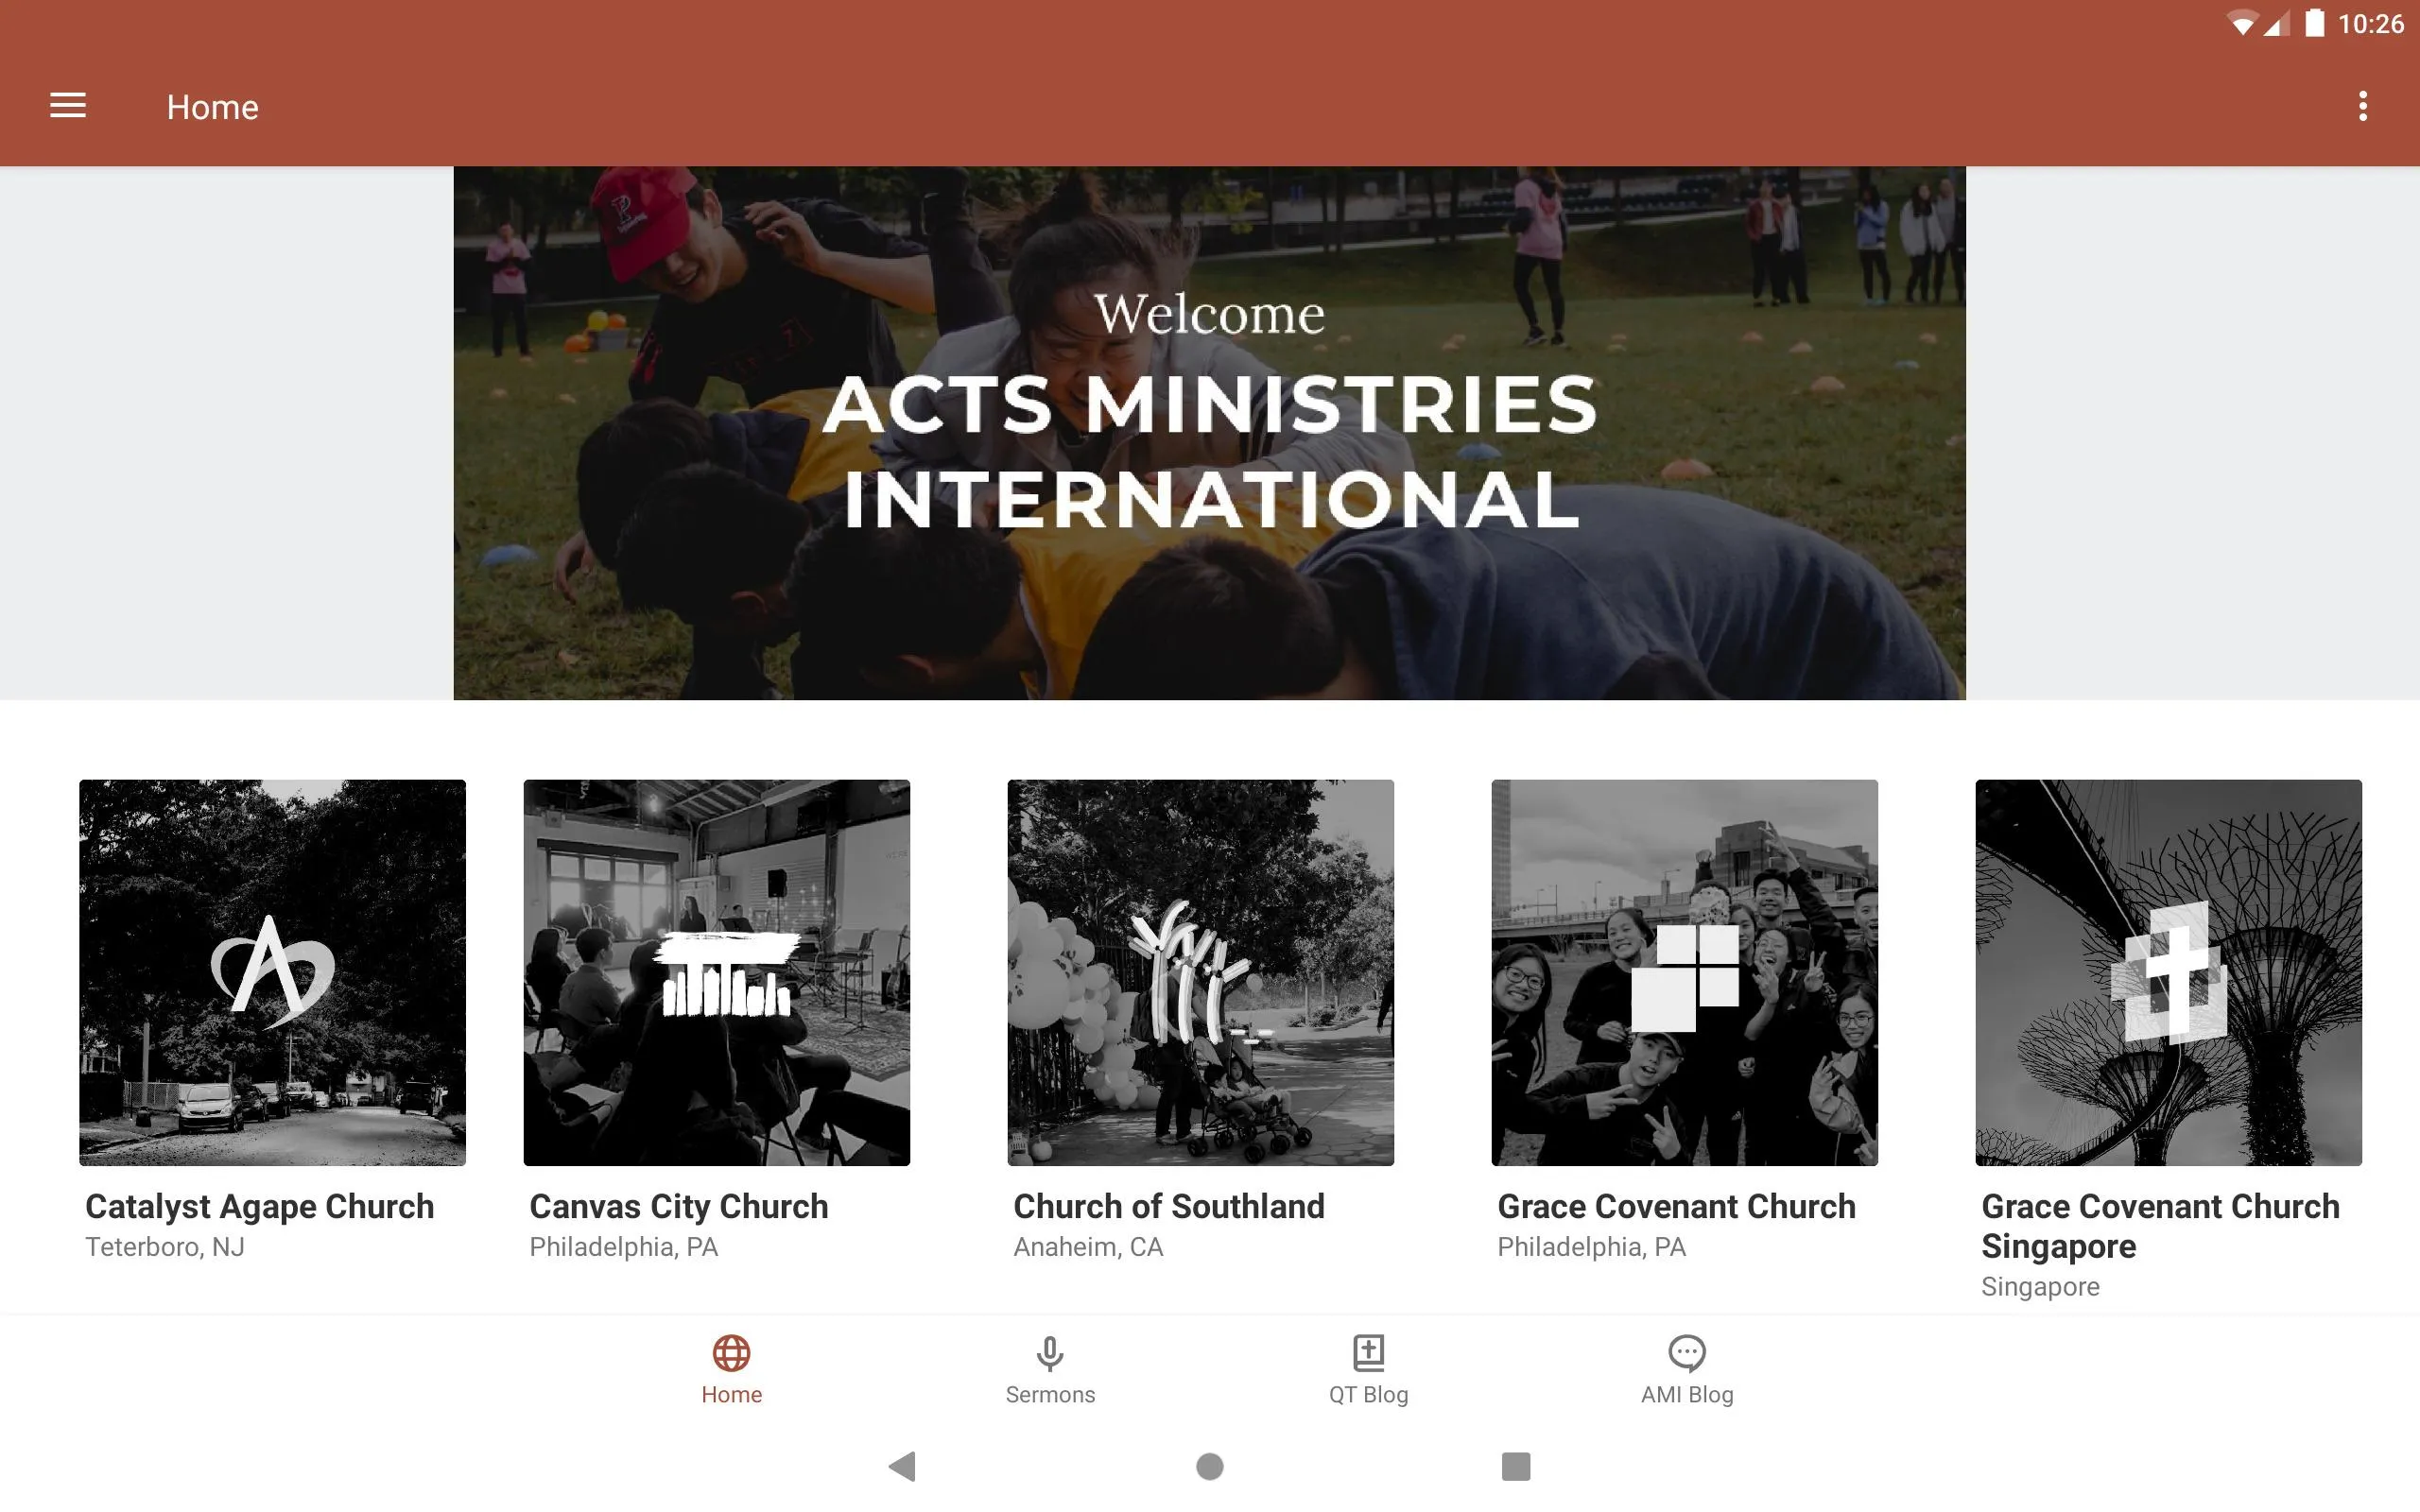Open the QT Blog menu item
Screen dimensions: 2420x1512
coord(1370,1369)
